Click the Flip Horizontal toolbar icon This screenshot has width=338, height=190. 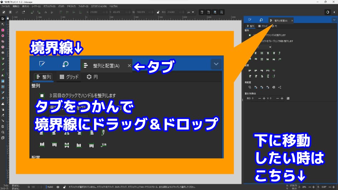click(46, 12)
